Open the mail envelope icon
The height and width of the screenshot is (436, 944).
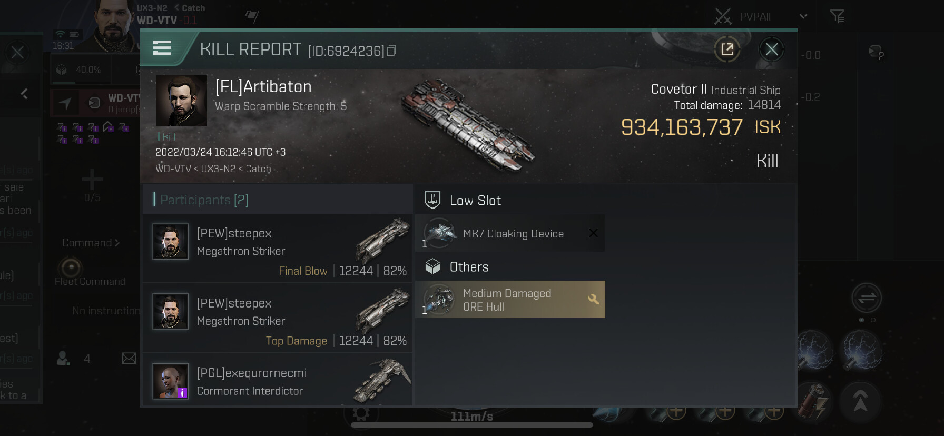click(129, 359)
